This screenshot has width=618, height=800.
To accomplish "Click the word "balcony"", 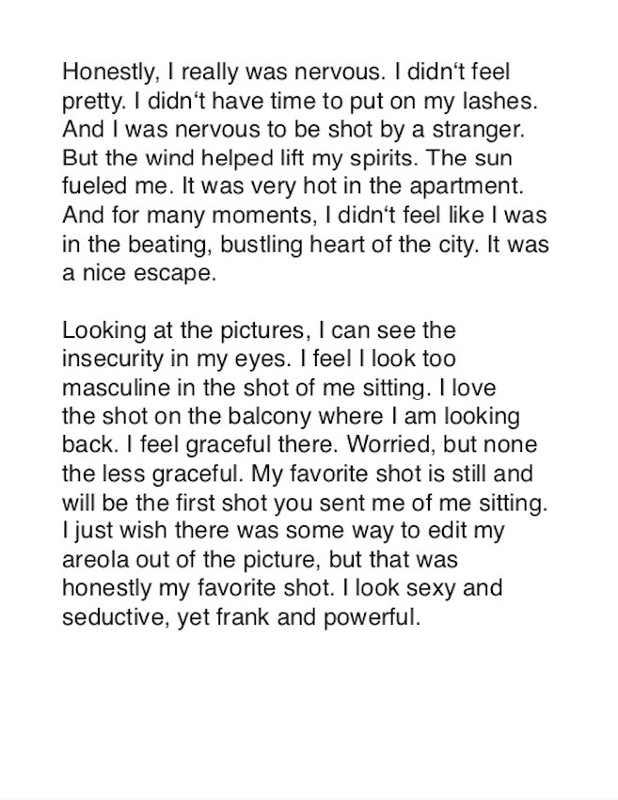I will tap(269, 417).
